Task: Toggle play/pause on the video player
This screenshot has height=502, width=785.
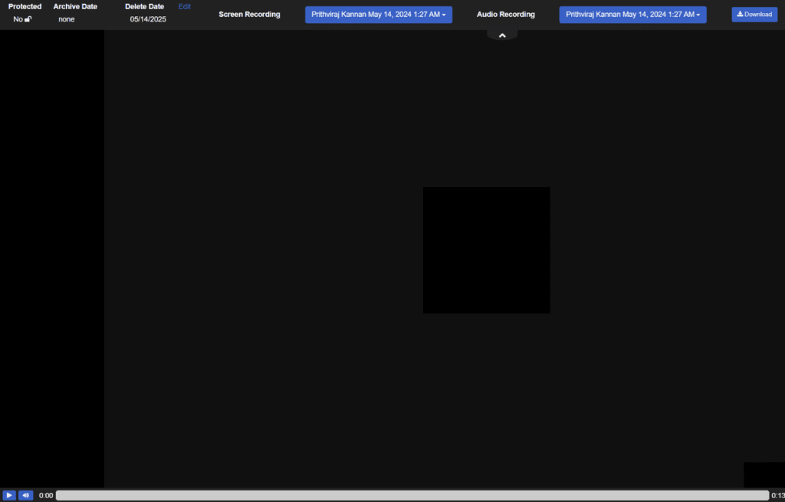Action: [x=8, y=495]
